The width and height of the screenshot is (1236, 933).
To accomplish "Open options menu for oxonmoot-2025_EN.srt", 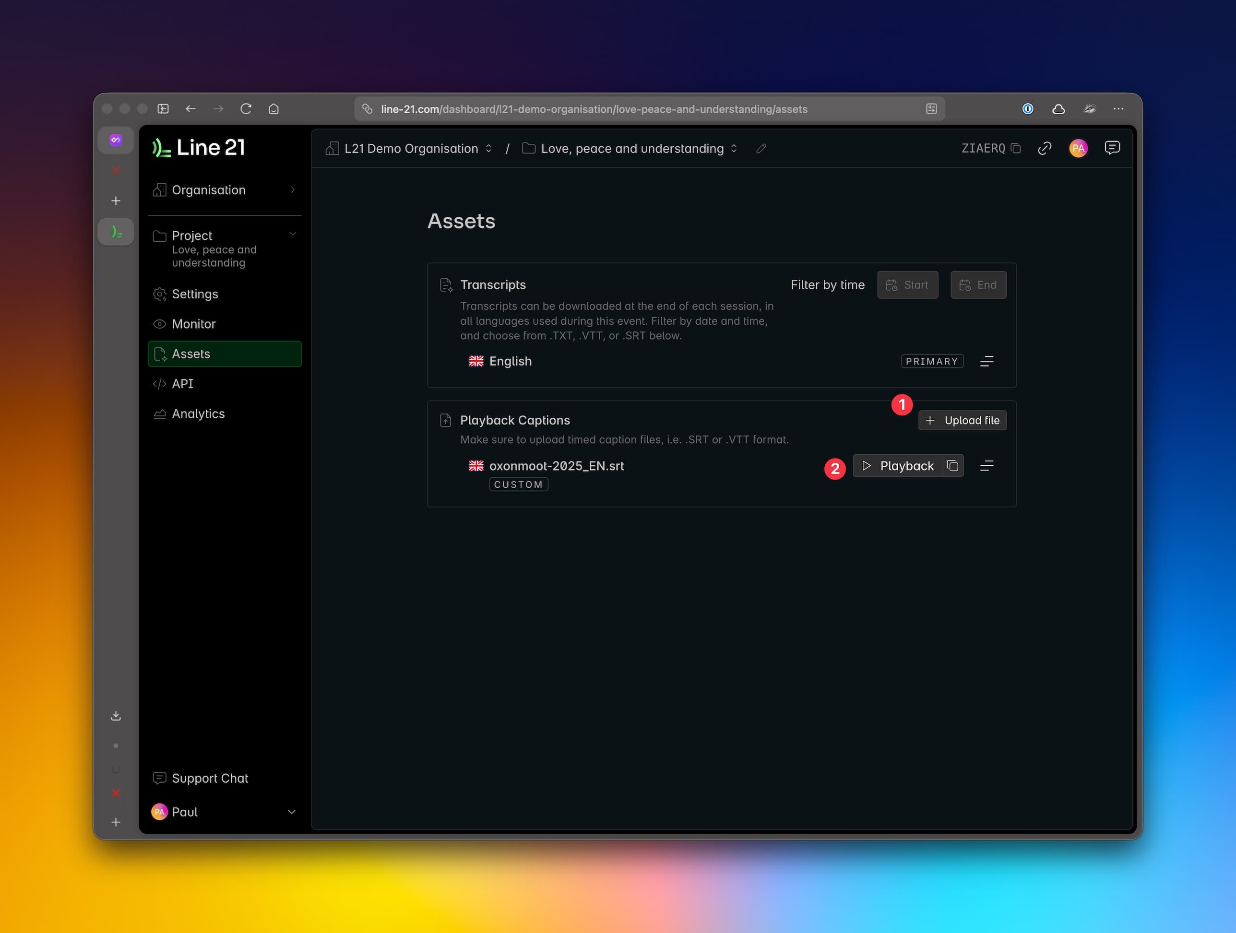I will point(986,466).
